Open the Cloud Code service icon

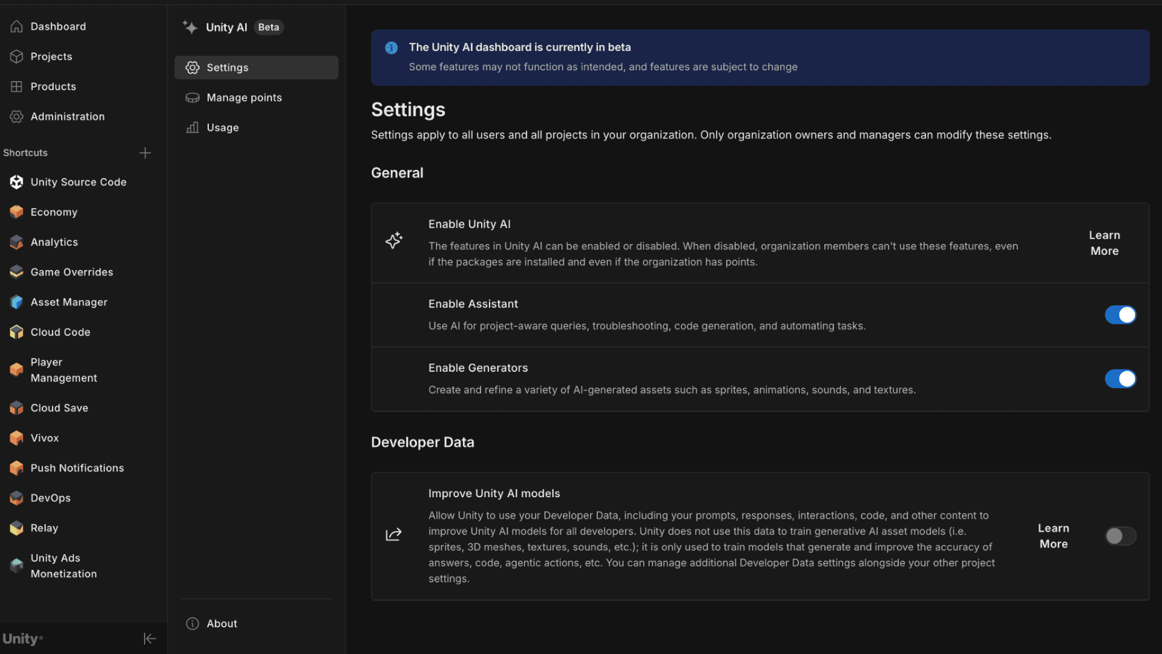pos(16,332)
